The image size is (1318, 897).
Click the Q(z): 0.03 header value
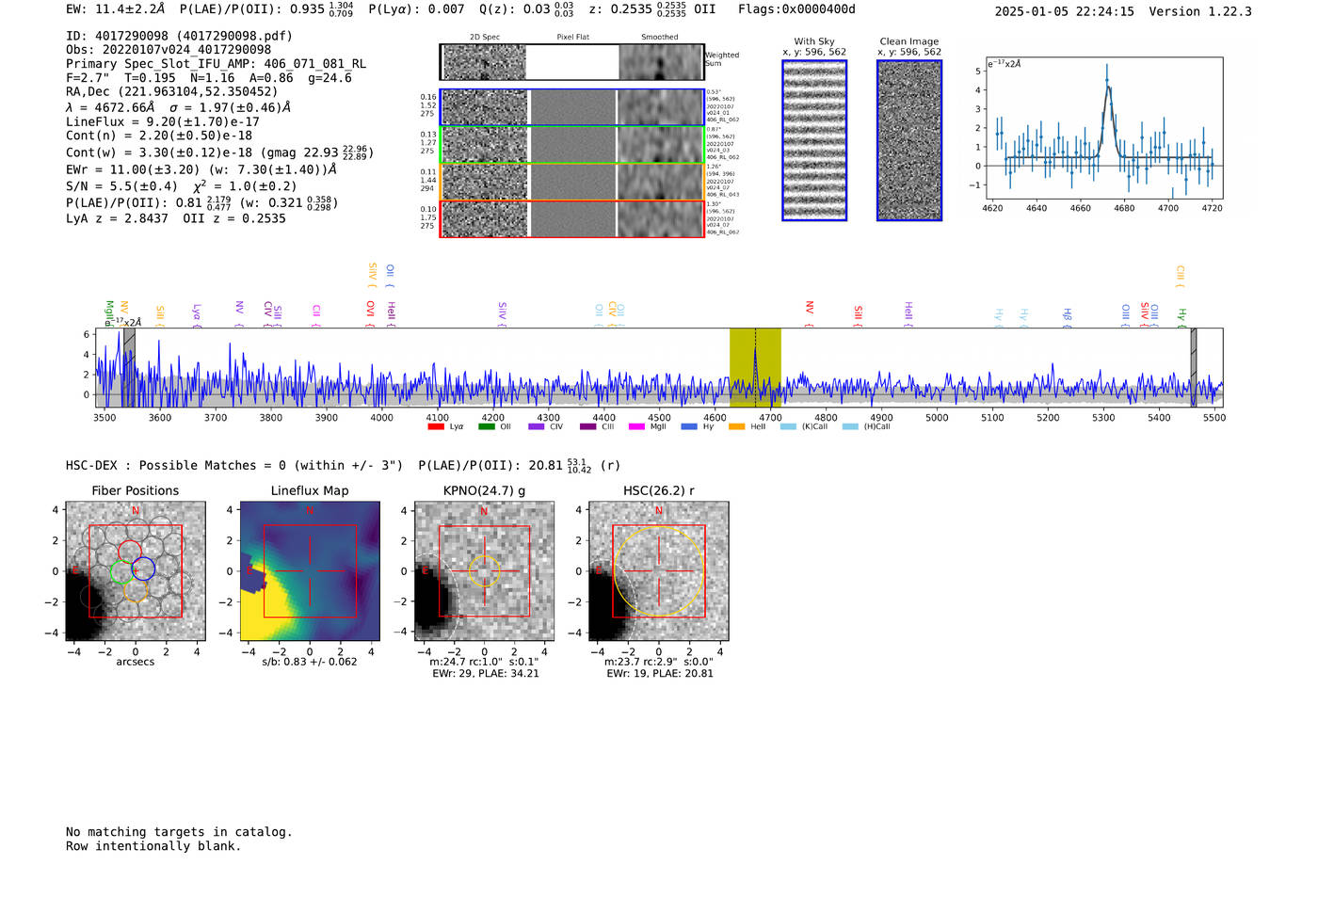point(526,9)
